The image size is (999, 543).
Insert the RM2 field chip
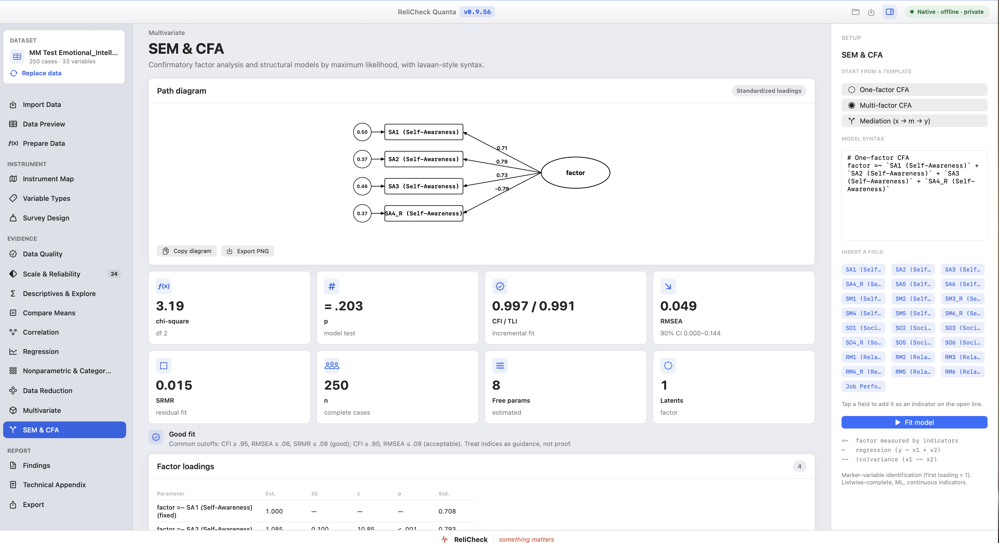tap(913, 357)
